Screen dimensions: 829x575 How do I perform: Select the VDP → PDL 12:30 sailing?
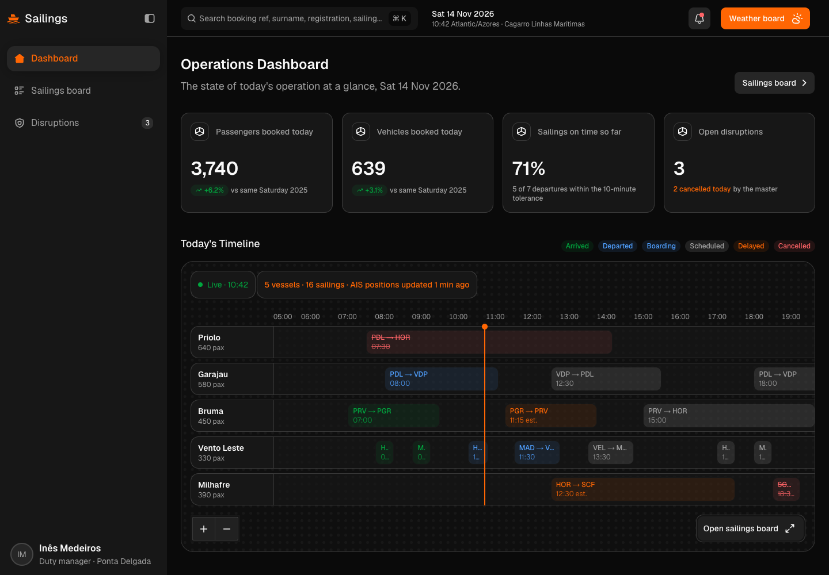(606, 379)
